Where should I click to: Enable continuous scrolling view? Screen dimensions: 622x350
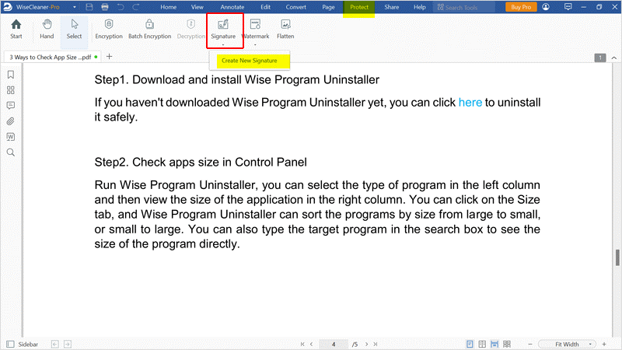(494, 344)
